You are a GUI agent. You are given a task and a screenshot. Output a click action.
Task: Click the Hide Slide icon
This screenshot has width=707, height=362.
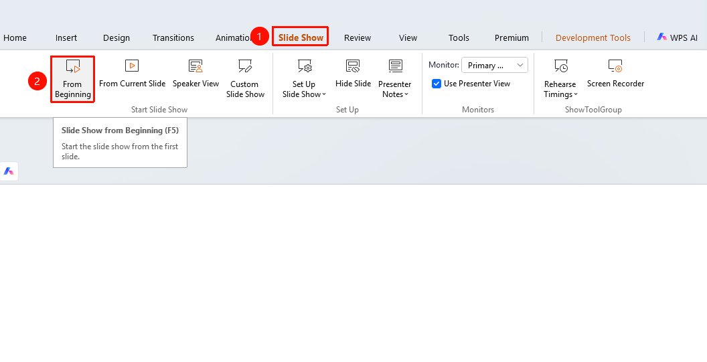pyautogui.click(x=353, y=66)
